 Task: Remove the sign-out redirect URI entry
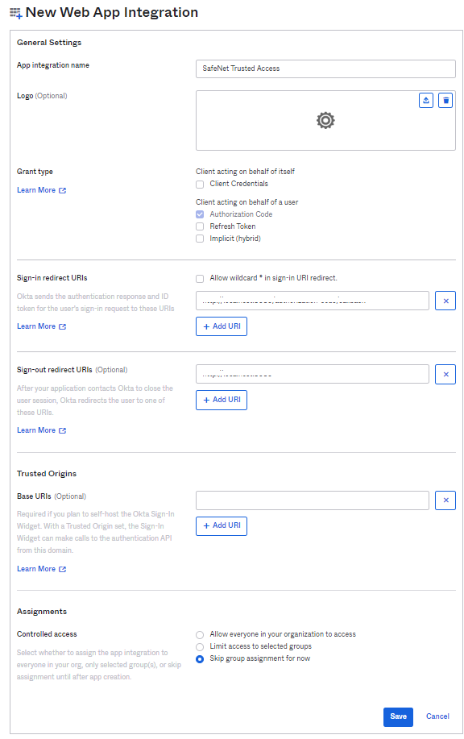pos(445,374)
